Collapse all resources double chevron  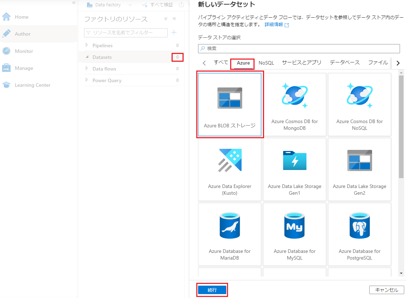coord(166,19)
